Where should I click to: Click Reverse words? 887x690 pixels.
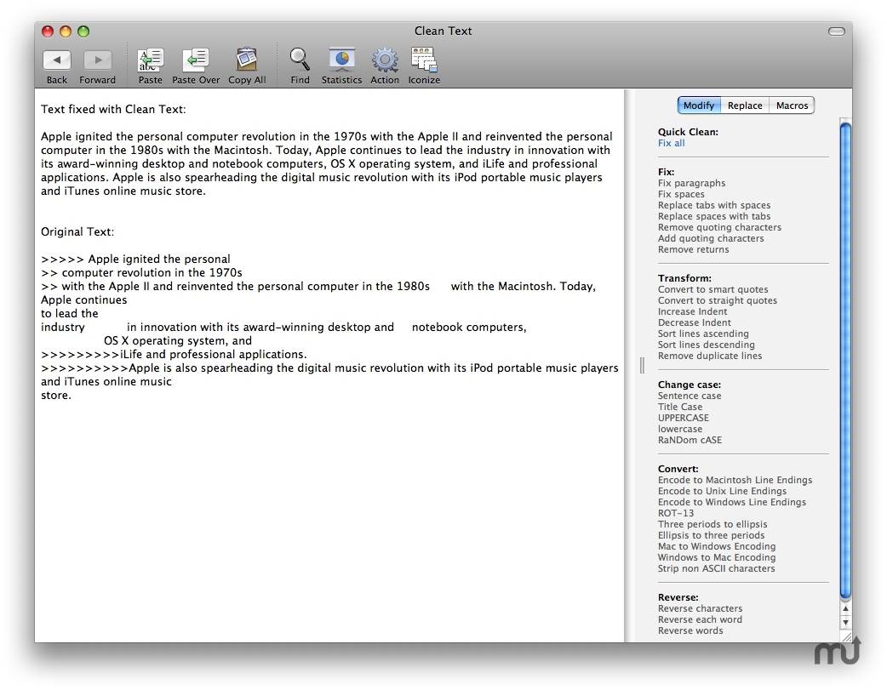690,630
